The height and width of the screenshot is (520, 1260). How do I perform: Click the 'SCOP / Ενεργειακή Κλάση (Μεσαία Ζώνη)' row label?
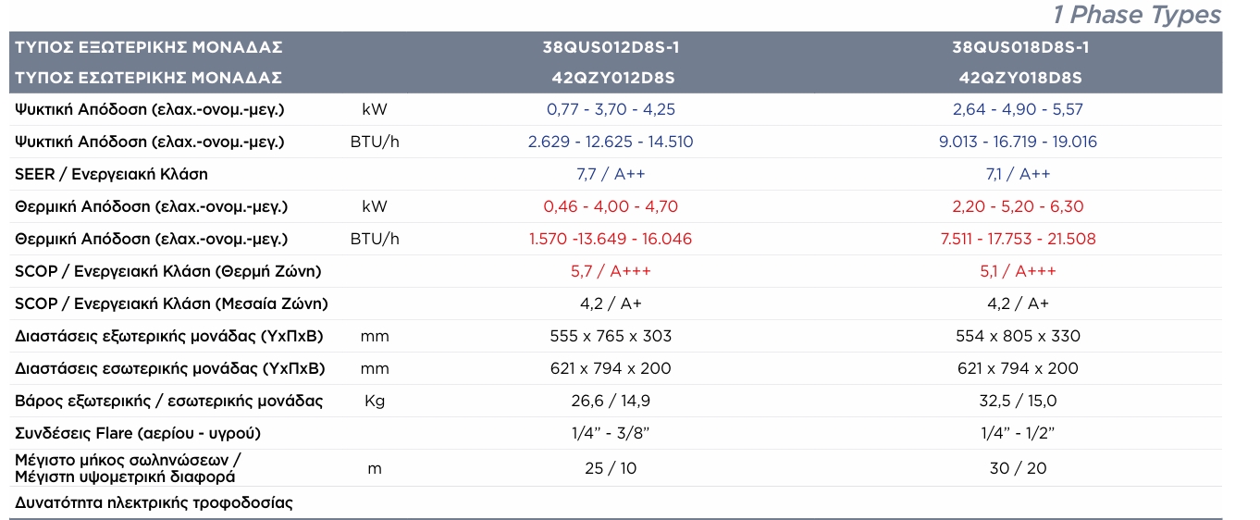[172, 303]
